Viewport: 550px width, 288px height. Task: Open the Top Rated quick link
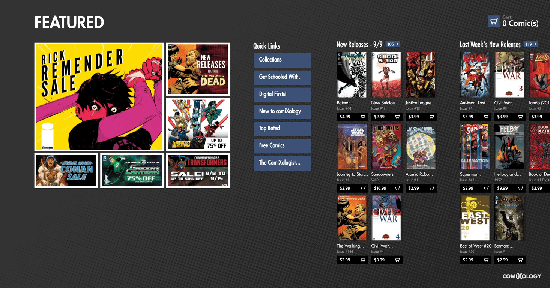[282, 129]
